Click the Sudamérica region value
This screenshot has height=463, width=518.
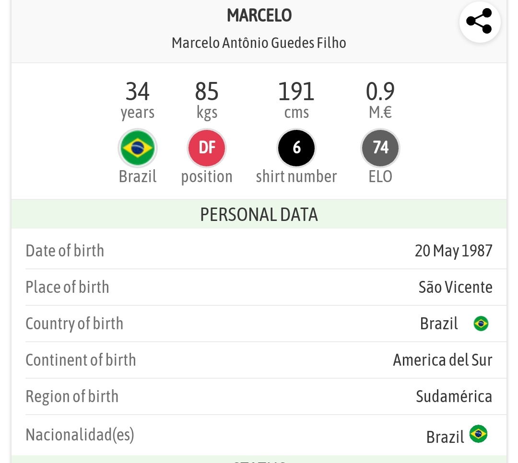pos(454,396)
